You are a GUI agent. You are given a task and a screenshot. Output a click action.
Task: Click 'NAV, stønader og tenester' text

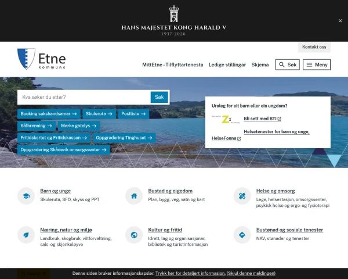point(282,238)
